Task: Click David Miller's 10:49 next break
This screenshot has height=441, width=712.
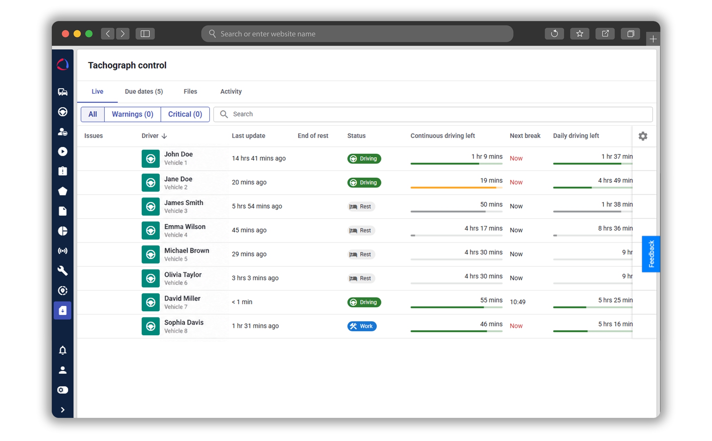Action: tap(518, 302)
